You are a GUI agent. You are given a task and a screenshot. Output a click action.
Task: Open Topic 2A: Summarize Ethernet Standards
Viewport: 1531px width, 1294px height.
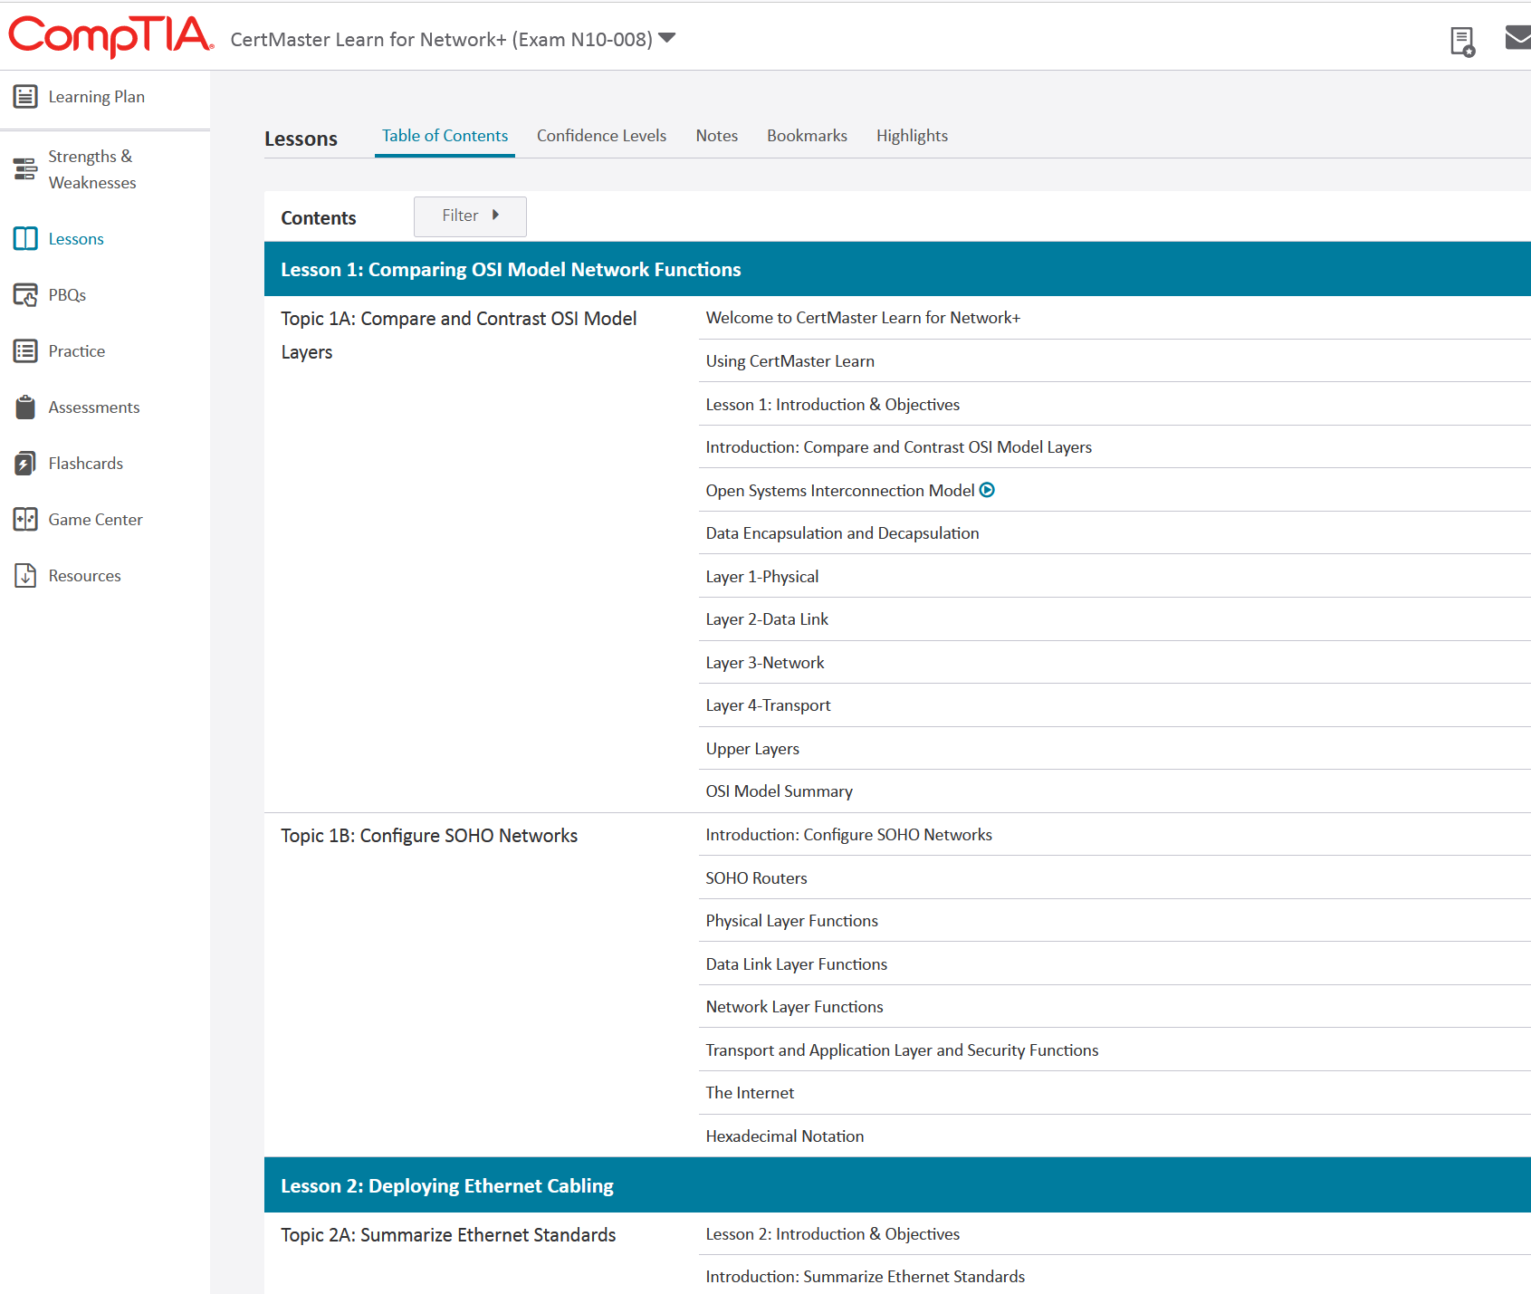(x=448, y=1235)
